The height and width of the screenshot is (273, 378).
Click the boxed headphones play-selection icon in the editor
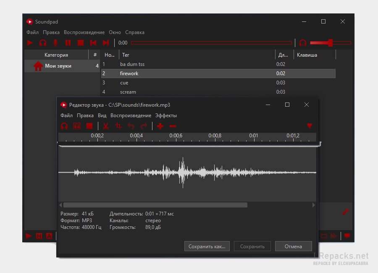[x=77, y=126]
